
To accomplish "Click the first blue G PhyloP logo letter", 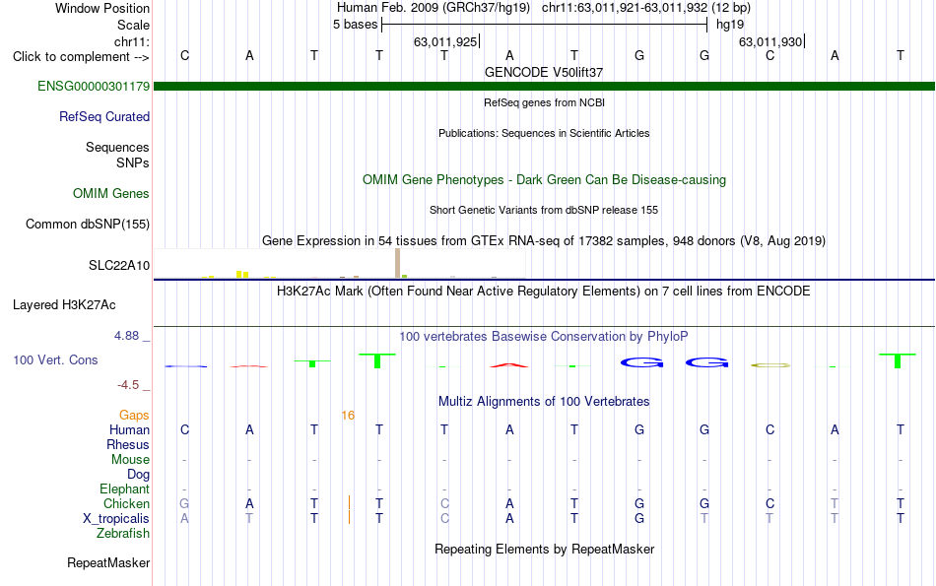I will click(641, 362).
